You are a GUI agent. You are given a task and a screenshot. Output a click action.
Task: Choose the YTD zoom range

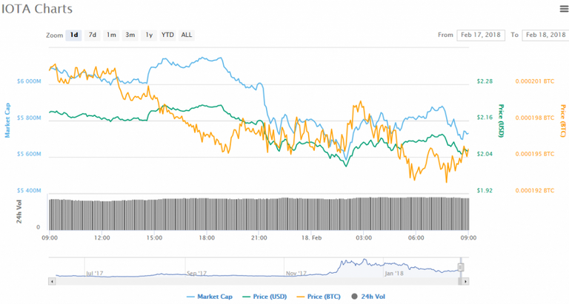click(167, 36)
